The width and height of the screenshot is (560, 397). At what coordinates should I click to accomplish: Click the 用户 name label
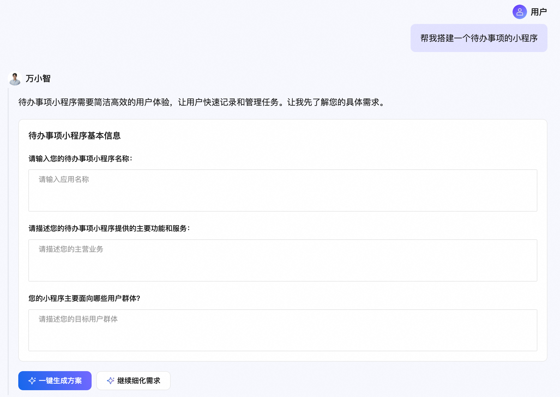(x=539, y=12)
